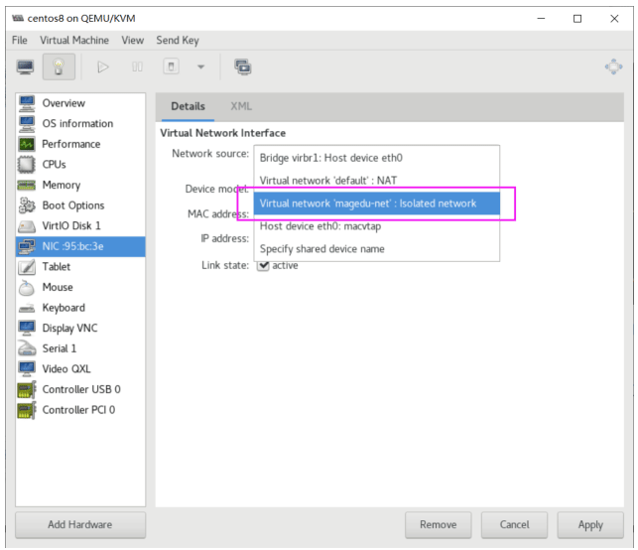This screenshot has height=550, width=638.
Task: Select the Performance item in sidebar
Action: pos(70,144)
